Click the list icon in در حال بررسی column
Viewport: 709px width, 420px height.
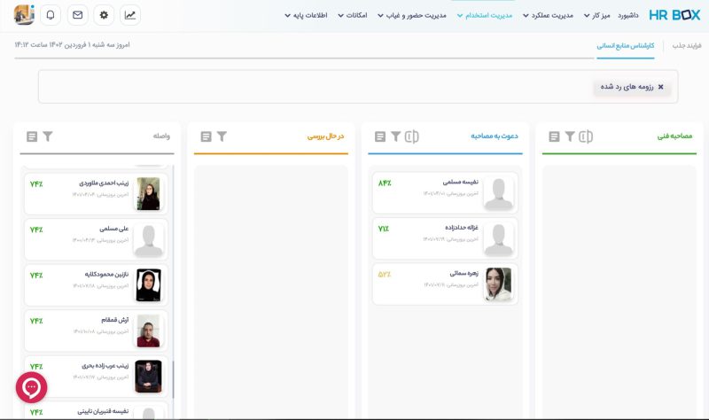click(x=206, y=136)
